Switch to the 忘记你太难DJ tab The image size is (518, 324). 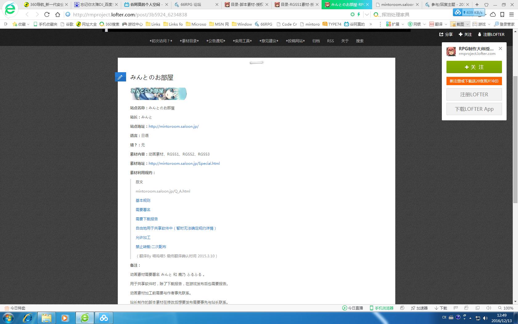coord(96,5)
